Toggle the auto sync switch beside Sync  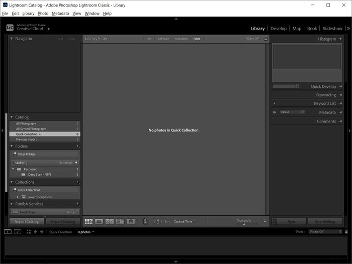pyautogui.click(x=274, y=221)
